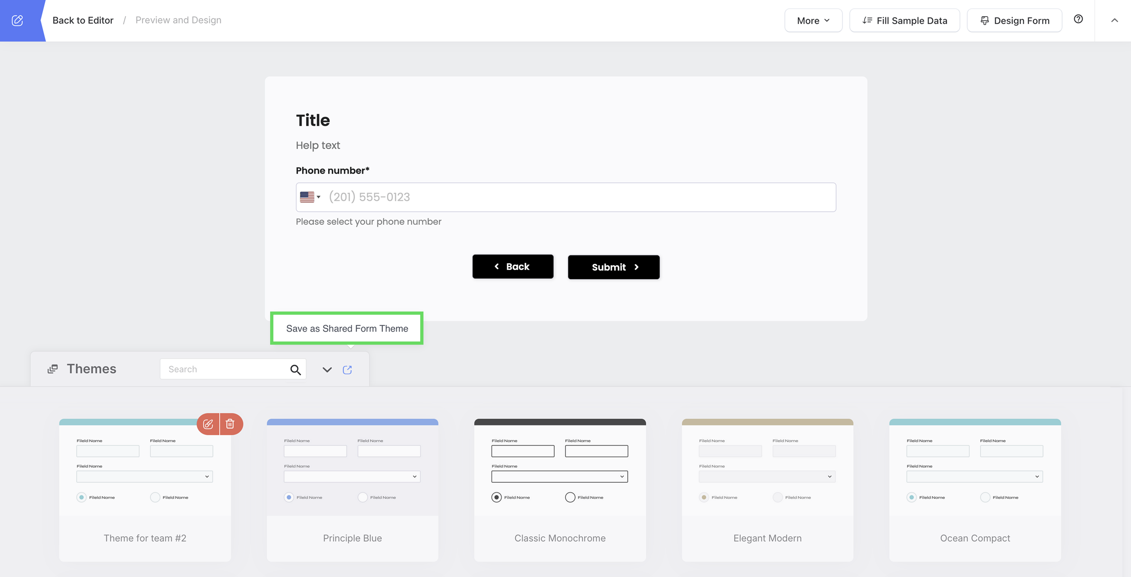Click the blue edit pencil icon in top-left corner
Image resolution: width=1131 pixels, height=577 pixels.
(18, 21)
